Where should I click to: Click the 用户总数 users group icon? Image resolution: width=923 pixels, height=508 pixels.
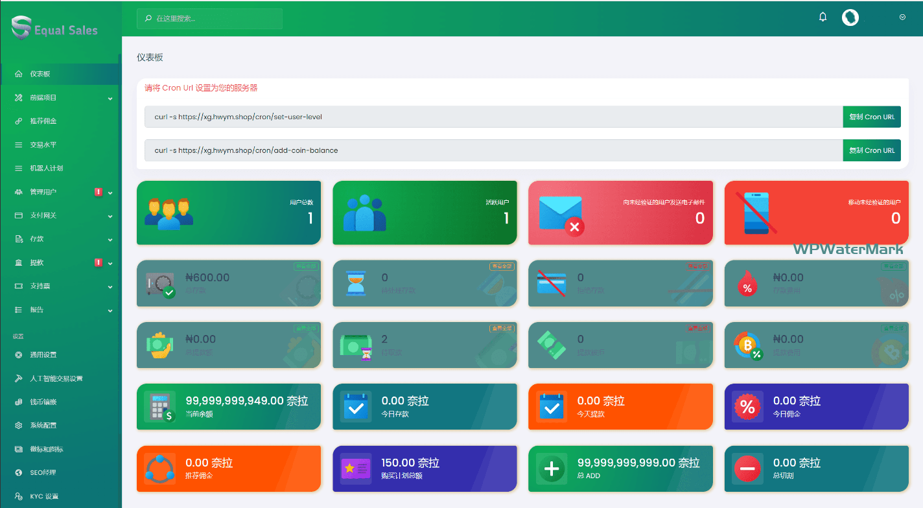(x=169, y=213)
